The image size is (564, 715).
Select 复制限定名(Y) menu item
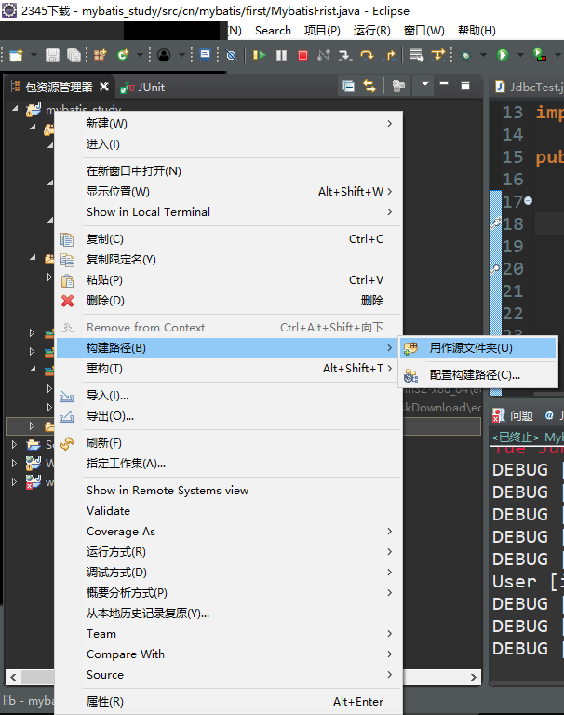pos(229,260)
